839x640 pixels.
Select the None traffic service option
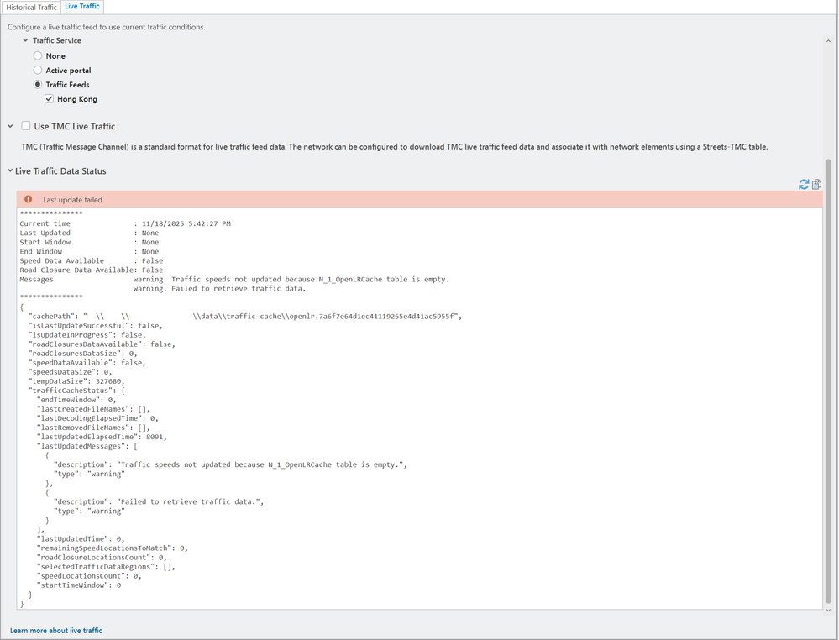[x=37, y=55]
